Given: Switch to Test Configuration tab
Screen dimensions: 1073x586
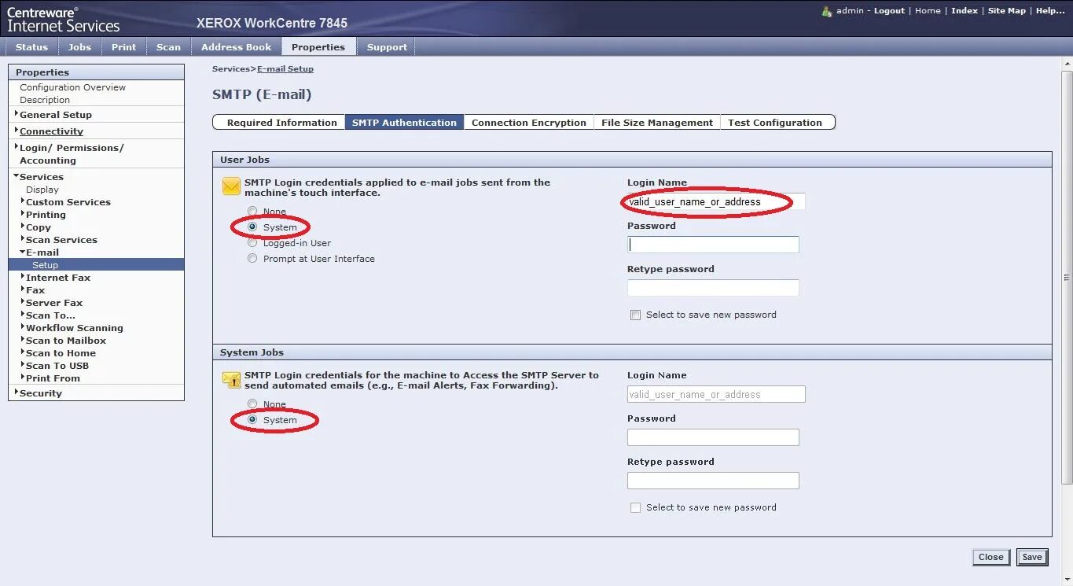Looking at the screenshot, I should (x=777, y=123).
